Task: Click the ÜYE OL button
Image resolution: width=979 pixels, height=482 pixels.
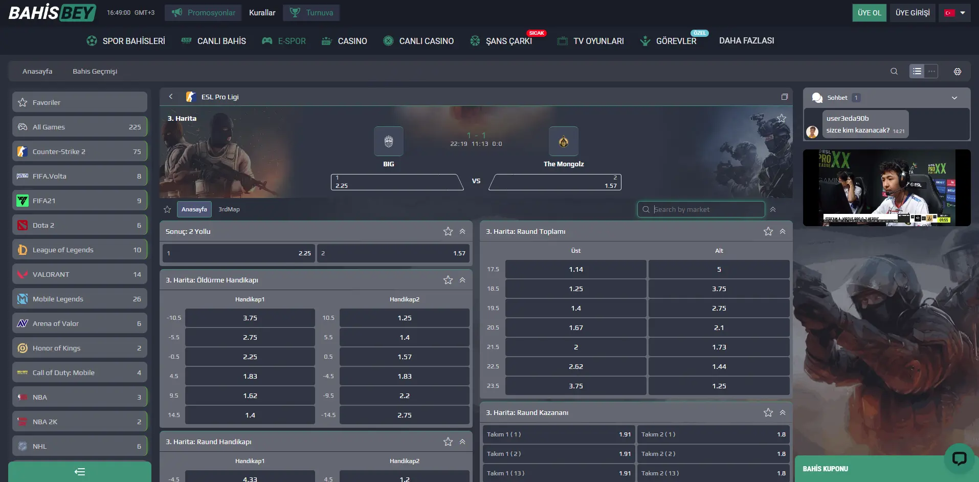Action: pos(869,13)
